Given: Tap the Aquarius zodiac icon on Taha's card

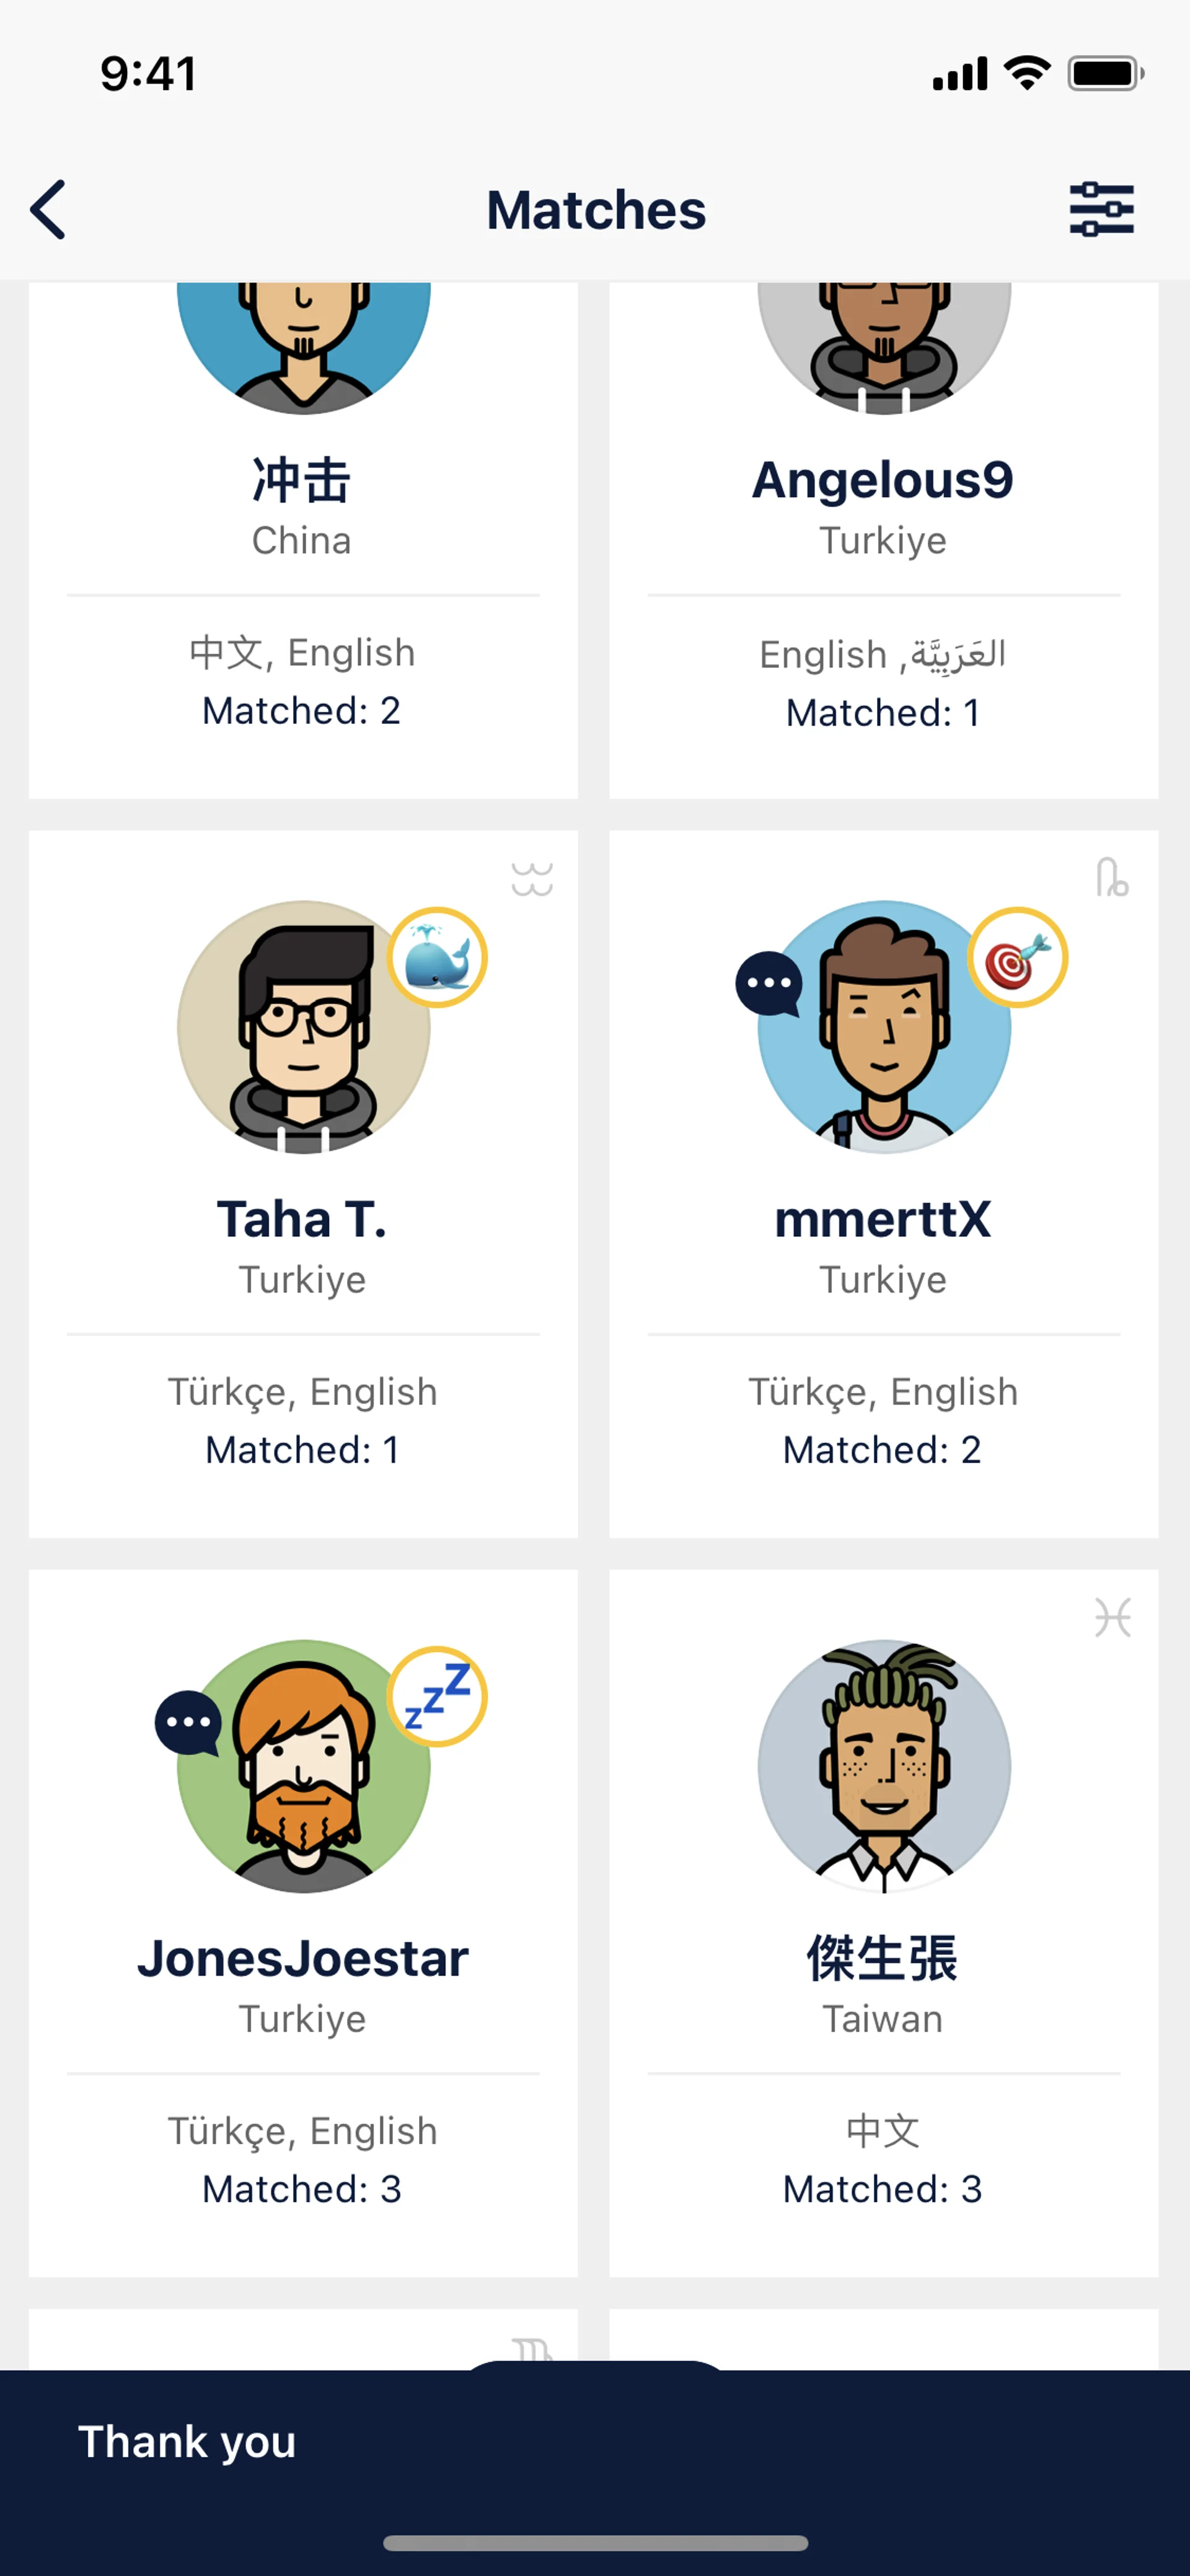Looking at the screenshot, I should tap(532, 879).
